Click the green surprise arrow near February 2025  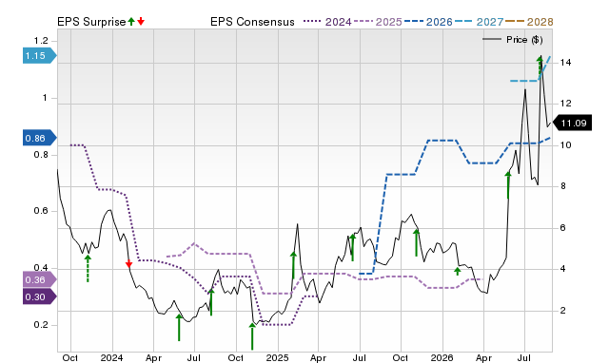[x=293, y=265]
